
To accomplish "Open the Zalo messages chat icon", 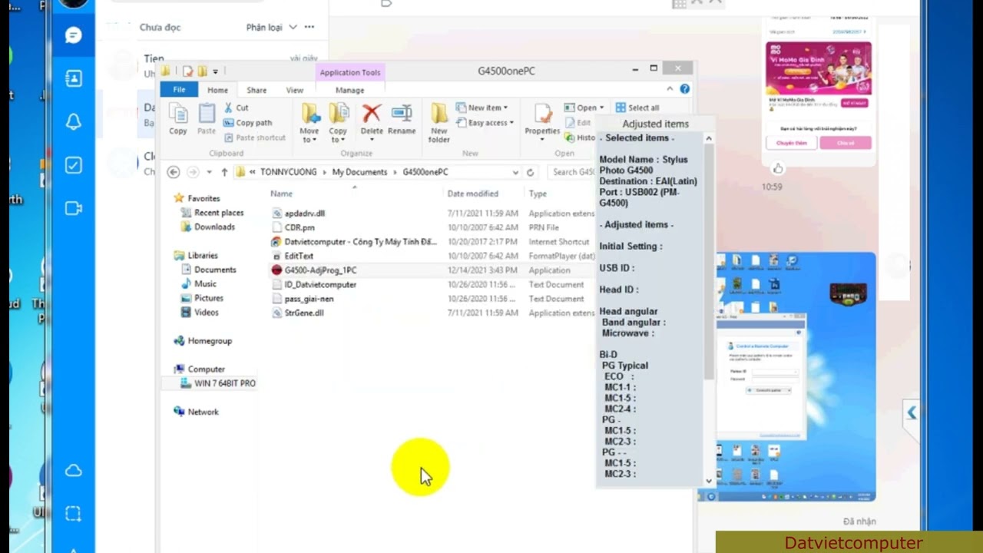I will (x=74, y=35).
